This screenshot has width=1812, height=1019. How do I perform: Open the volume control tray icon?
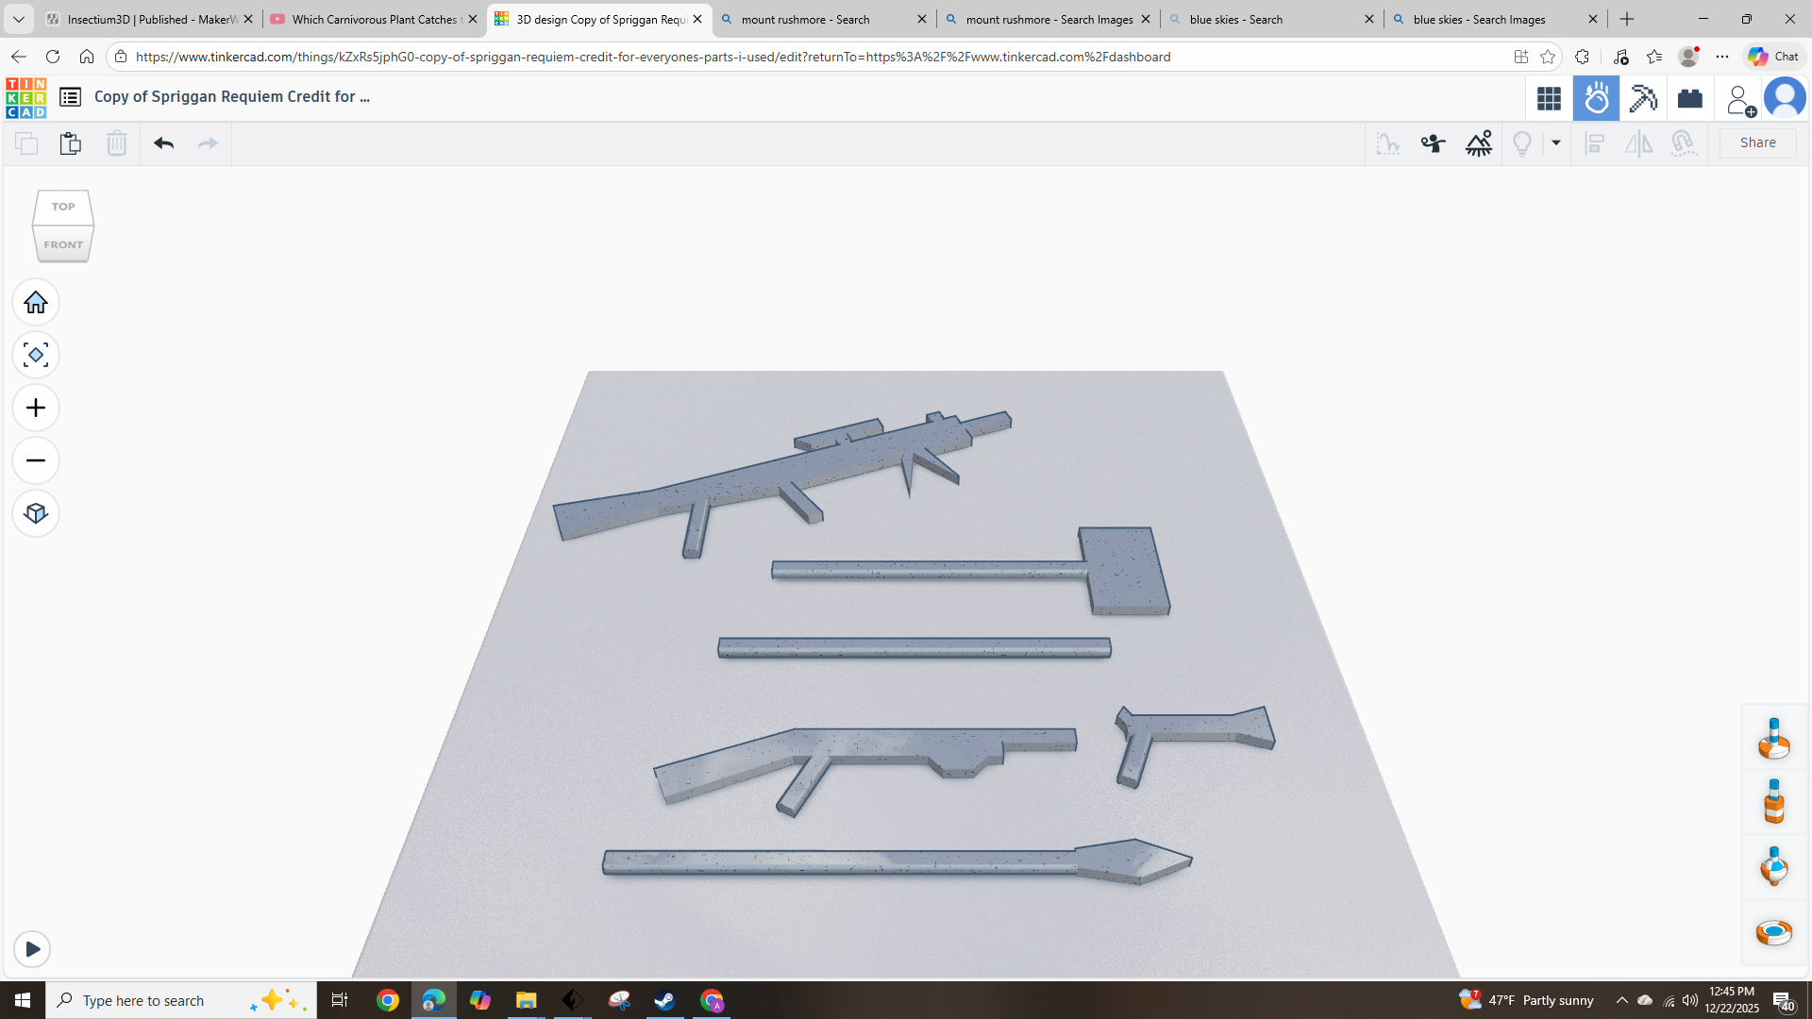[x=1690, y=1000]
